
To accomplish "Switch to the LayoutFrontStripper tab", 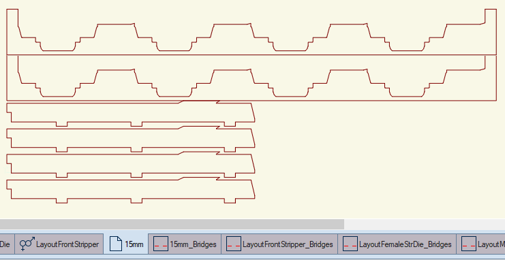I will tap(59, 244).
